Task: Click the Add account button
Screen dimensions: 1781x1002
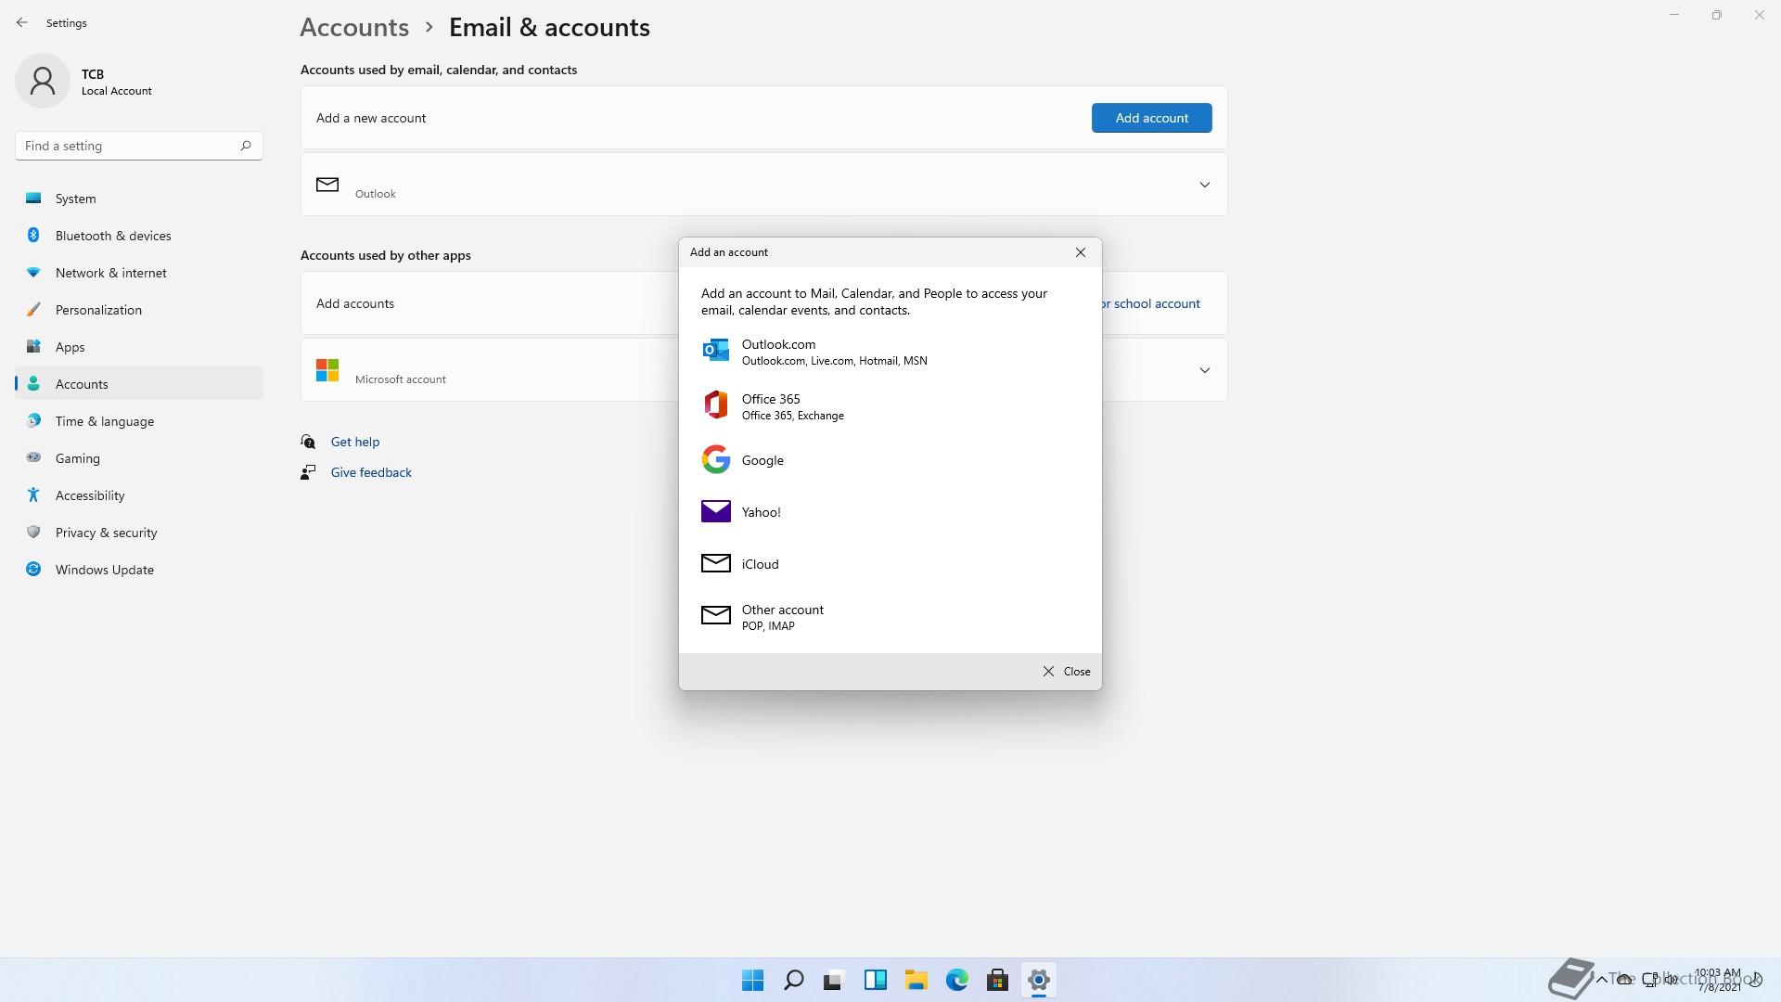Action: pos(1151,118)
